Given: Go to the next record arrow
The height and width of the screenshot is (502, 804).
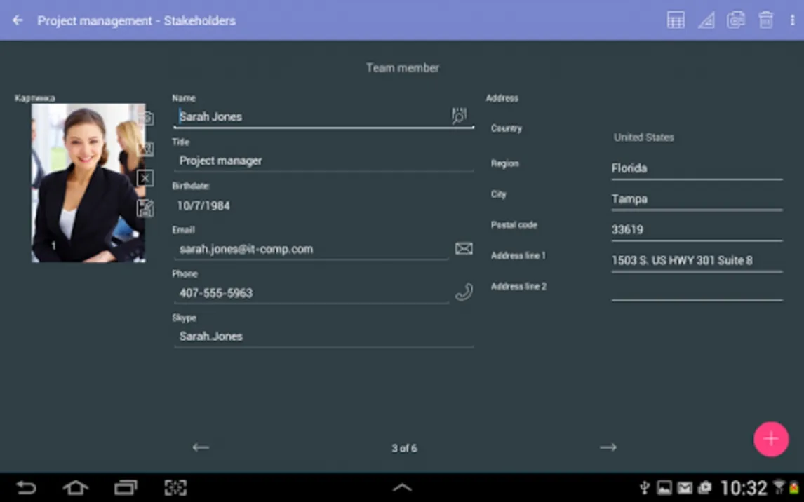Looking at the screenshot, I should click(608, 447).
